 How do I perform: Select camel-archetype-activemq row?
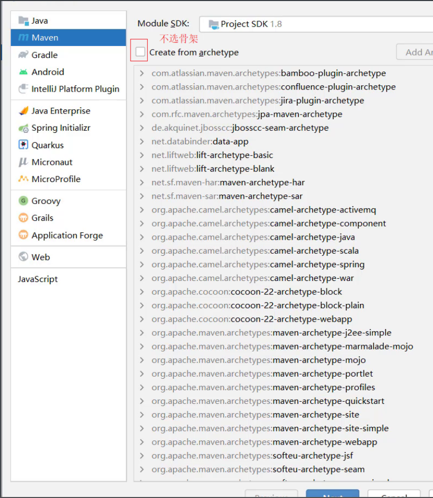(x=284, y=210)
